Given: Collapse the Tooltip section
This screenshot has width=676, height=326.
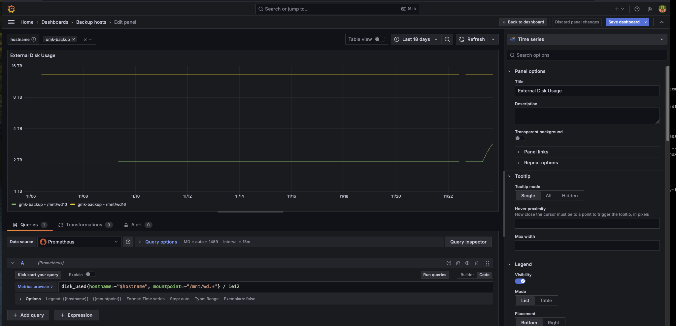Looking at the screenshot, I should 510,176.
